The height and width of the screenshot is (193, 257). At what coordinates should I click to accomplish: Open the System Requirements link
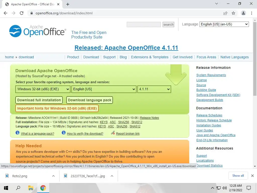coord(211,75)
